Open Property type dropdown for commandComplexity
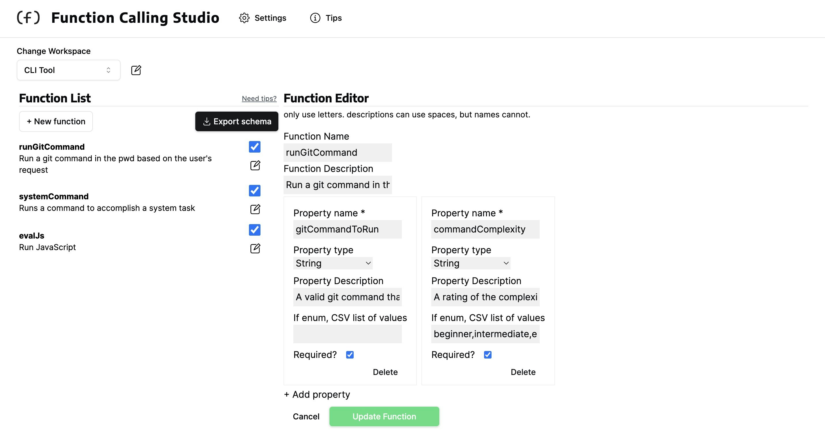825x439 pixels. point(470,263)
